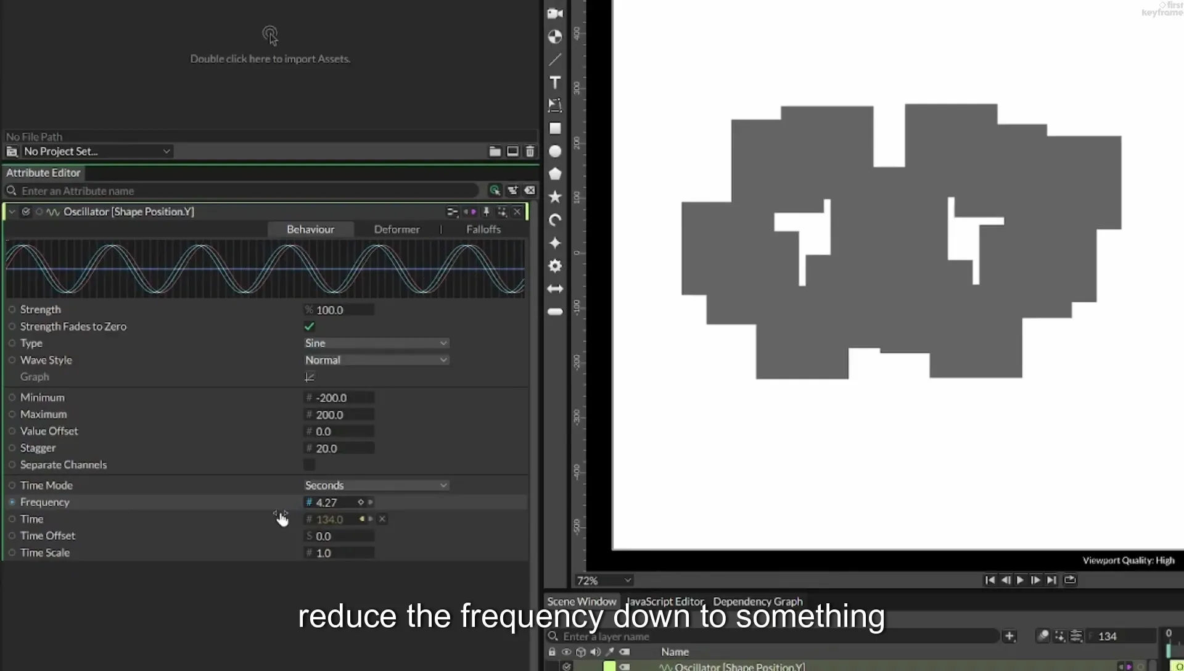Select the Rectangle shape tool
Viewport: 1184px width, 671px height.
(x=555, y=128)
